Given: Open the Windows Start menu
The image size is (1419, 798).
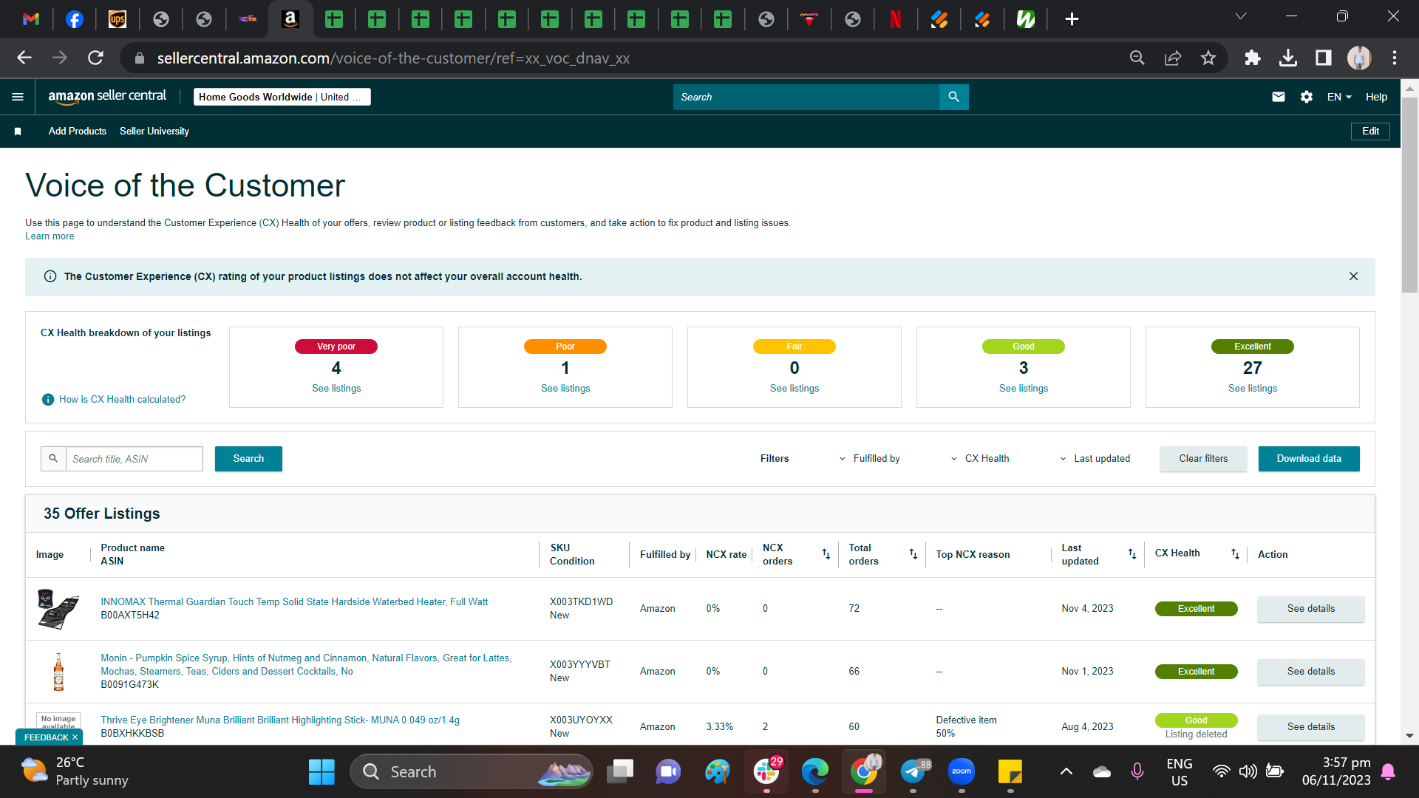Looking at the screenshot, I should pos(321,772).
